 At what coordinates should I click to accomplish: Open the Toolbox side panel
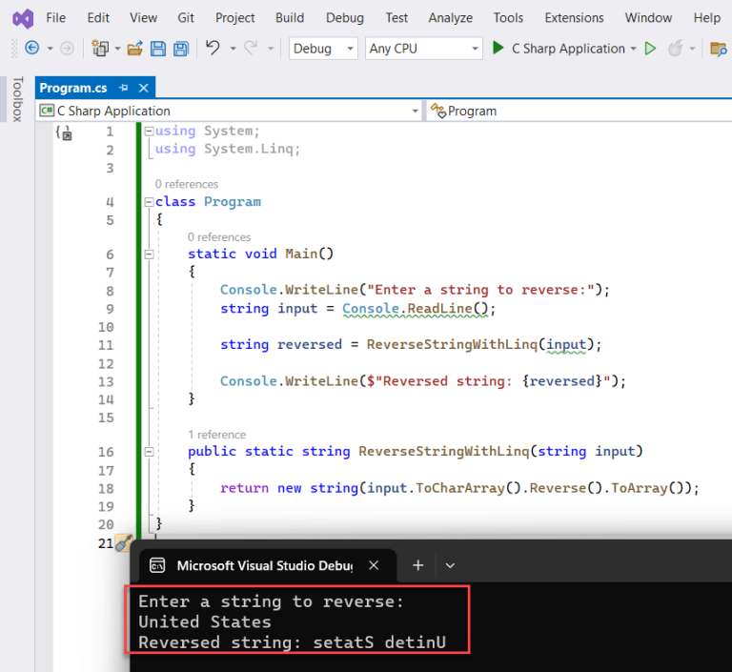click(x=17, y=99)
